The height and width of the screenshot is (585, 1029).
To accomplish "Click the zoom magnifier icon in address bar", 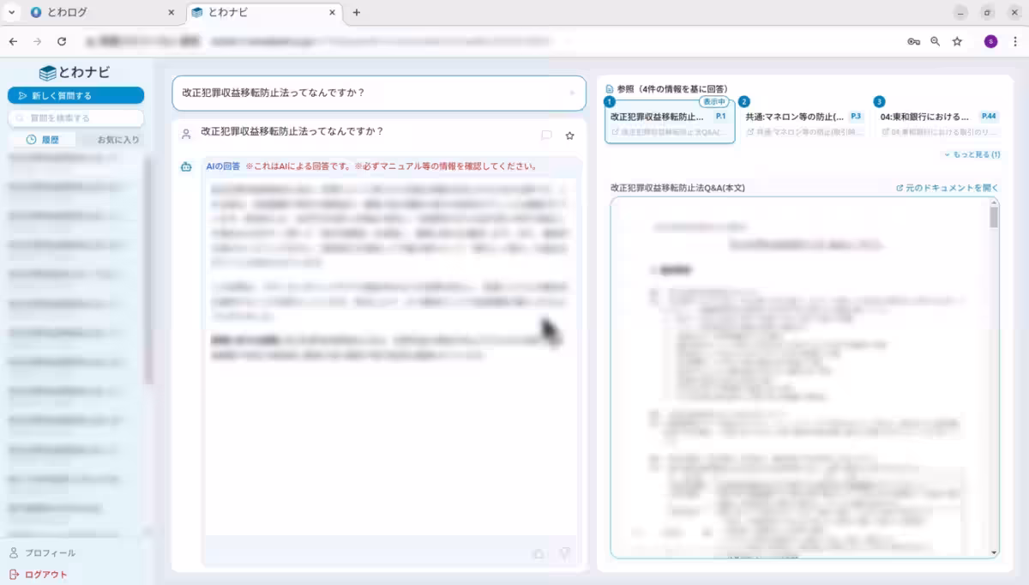I will pyautogui.click(x=936, y=41).
